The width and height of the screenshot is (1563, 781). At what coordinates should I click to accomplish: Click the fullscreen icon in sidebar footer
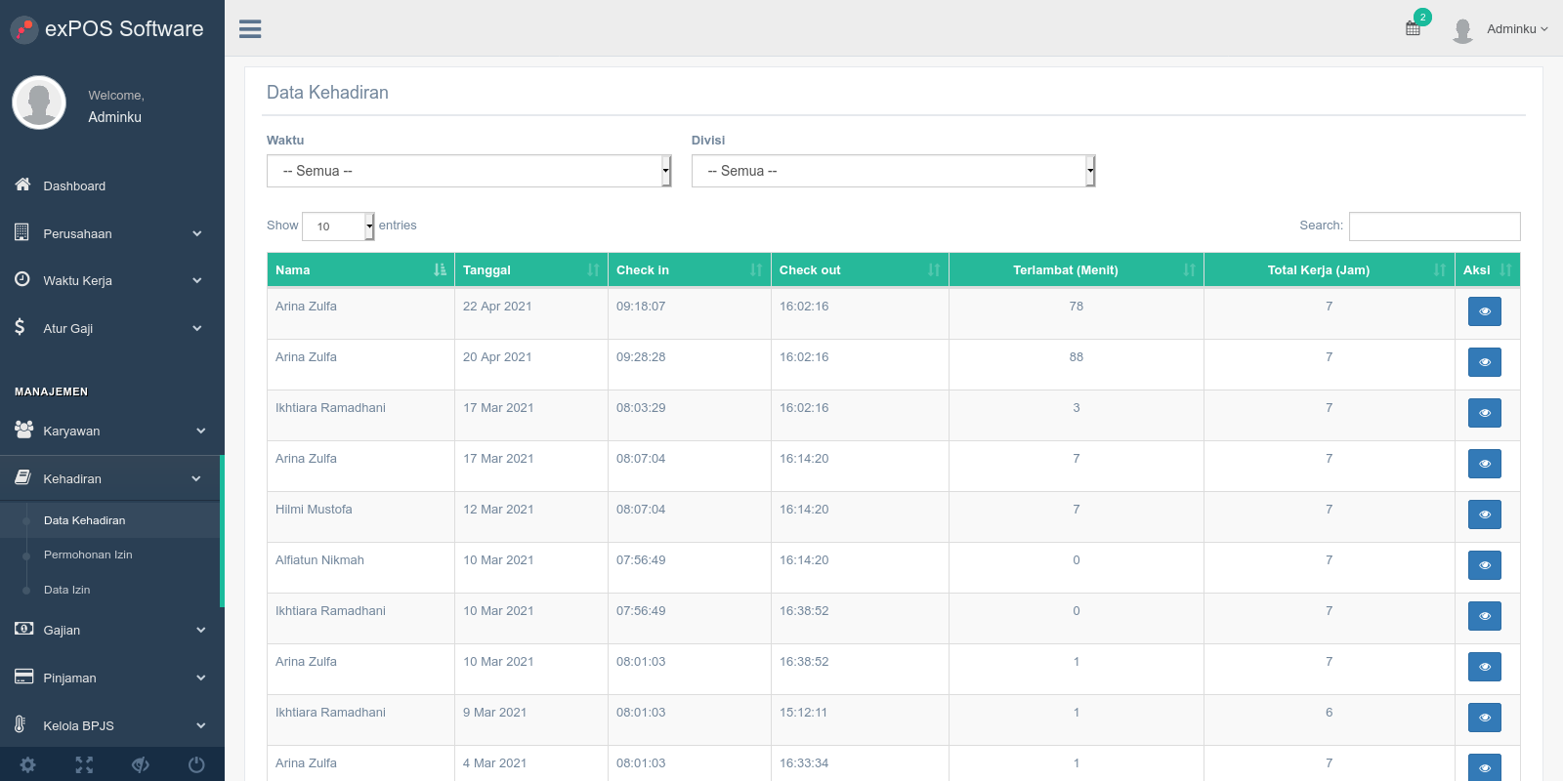click(84, 764)
